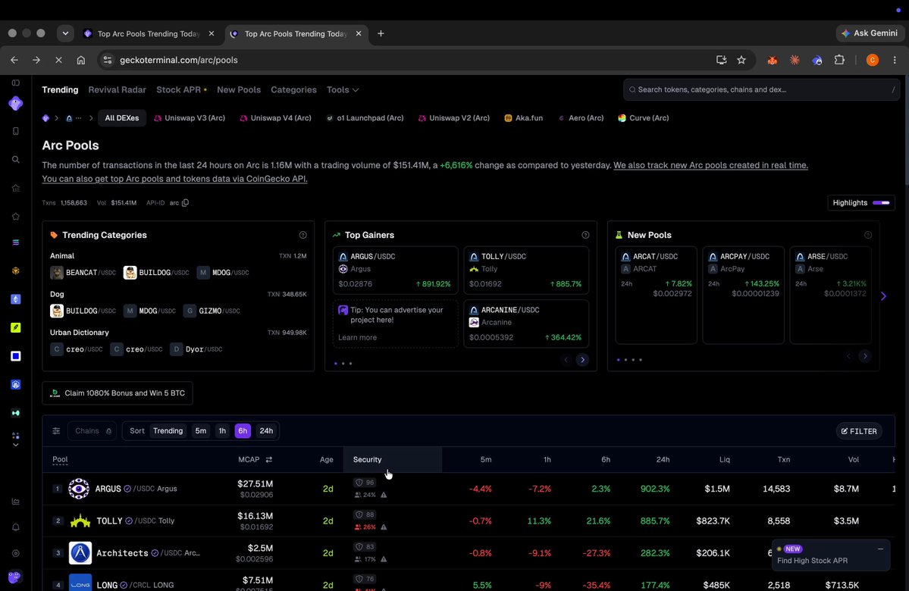This screenshot has width=909, height=591.
Task: Follow the CoinGecko API data link
Action: [x=174, y=179]
